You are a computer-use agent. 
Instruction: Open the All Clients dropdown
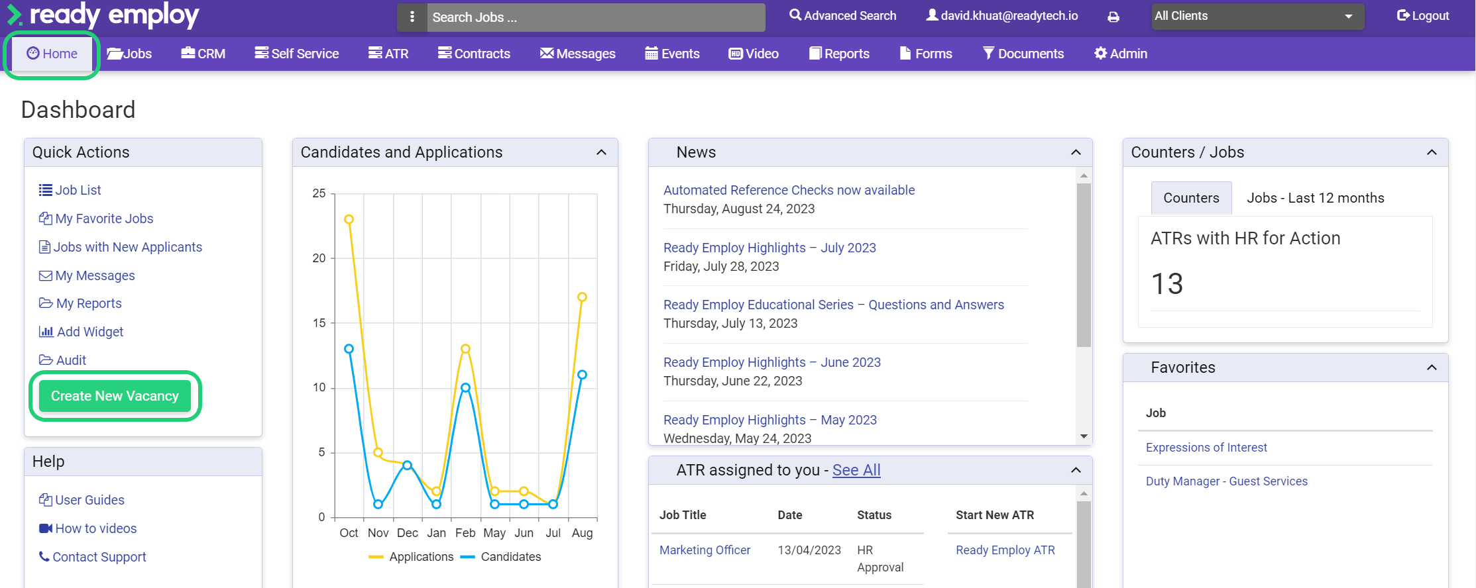[1257, 17]
